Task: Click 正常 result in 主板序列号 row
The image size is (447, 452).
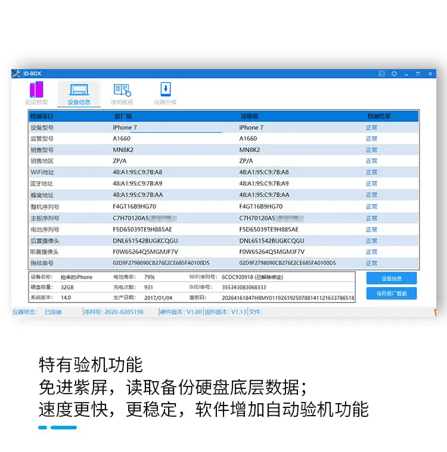Action: pos(372,218)
